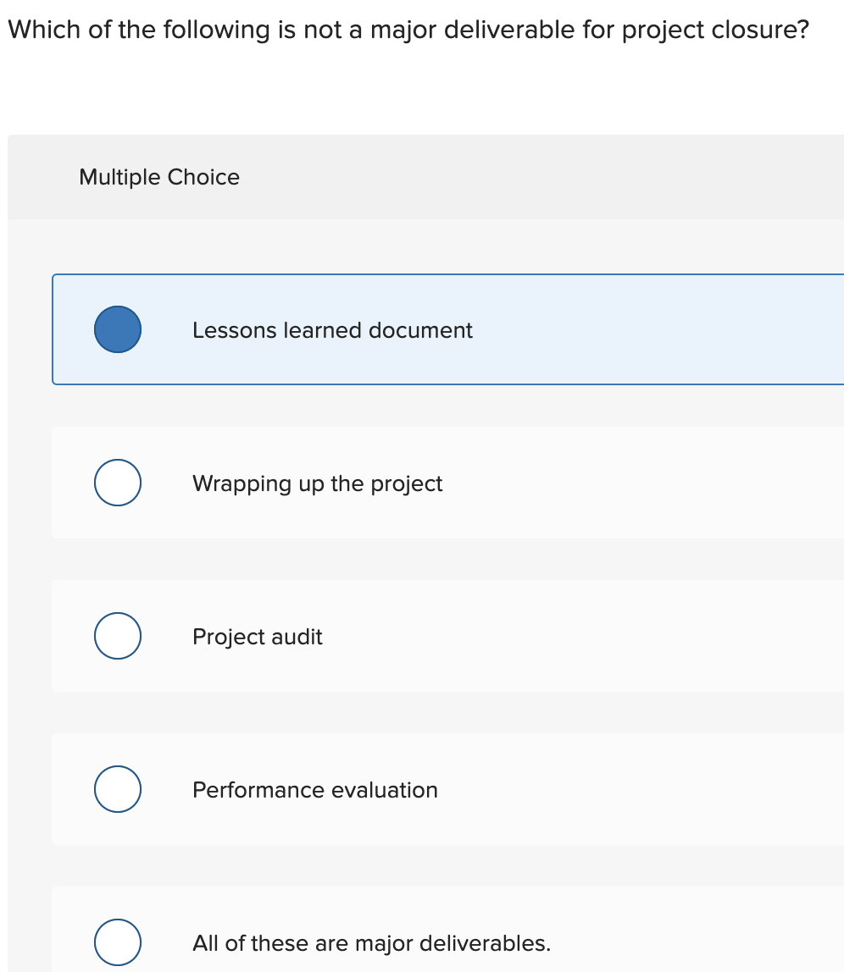Select the "Wrapping up the project" radio button

(118, 483)
